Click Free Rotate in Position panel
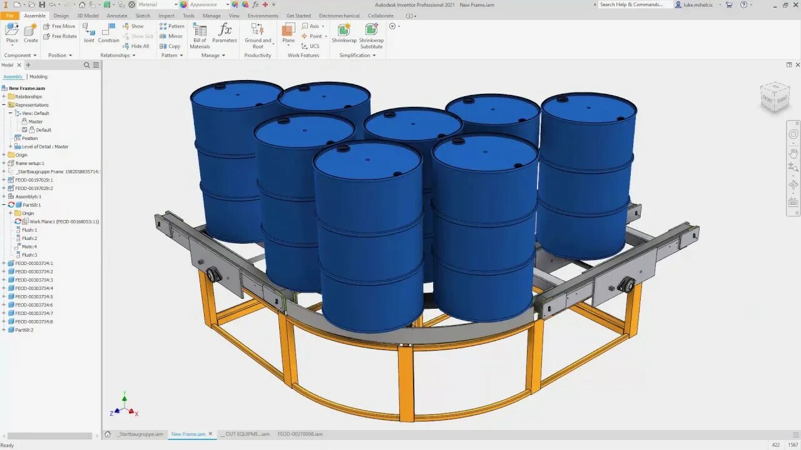This screenshot has width=801, height=450. (60, 36)
